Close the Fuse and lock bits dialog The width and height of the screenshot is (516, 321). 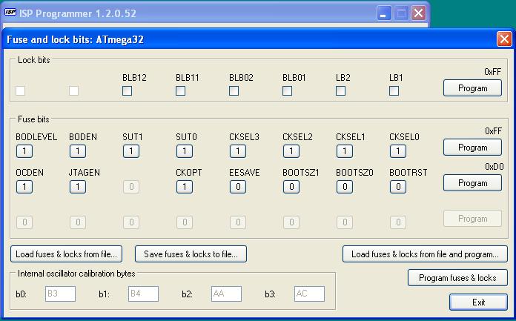pyautogui.click(x=504, y=39)
